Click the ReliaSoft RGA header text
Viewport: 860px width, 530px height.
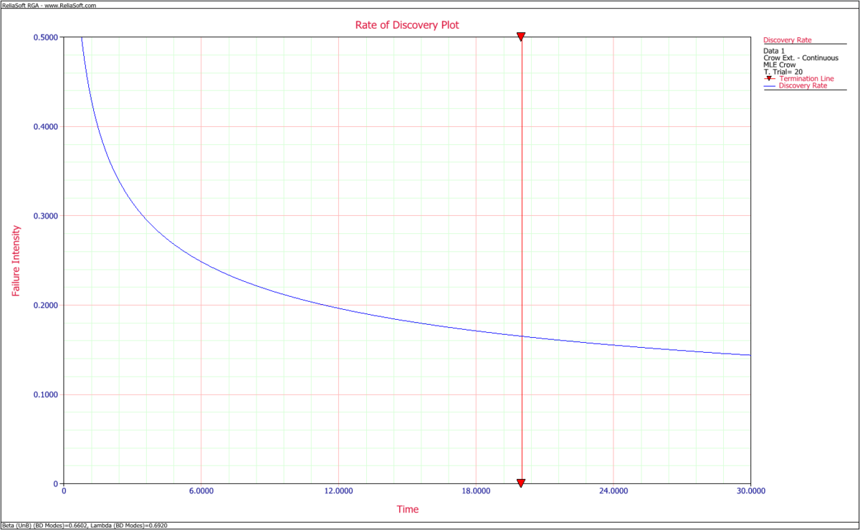[49, 5]
